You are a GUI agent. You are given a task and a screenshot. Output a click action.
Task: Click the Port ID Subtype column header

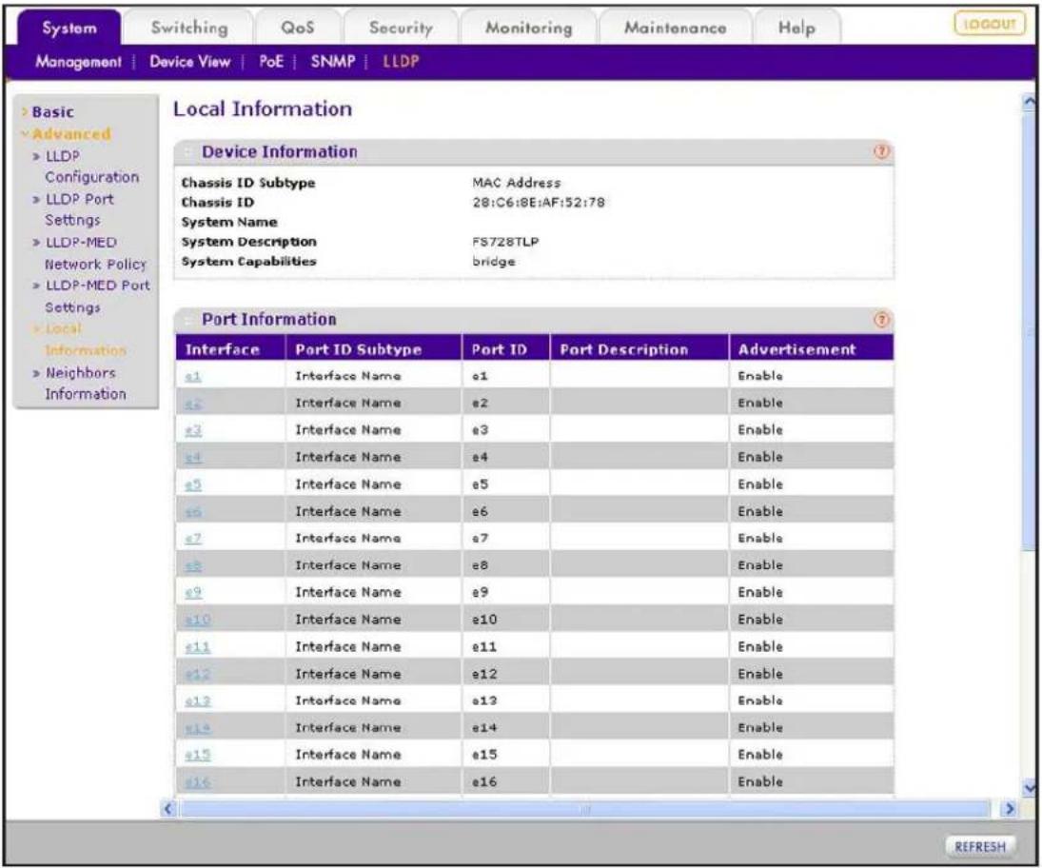373,349
